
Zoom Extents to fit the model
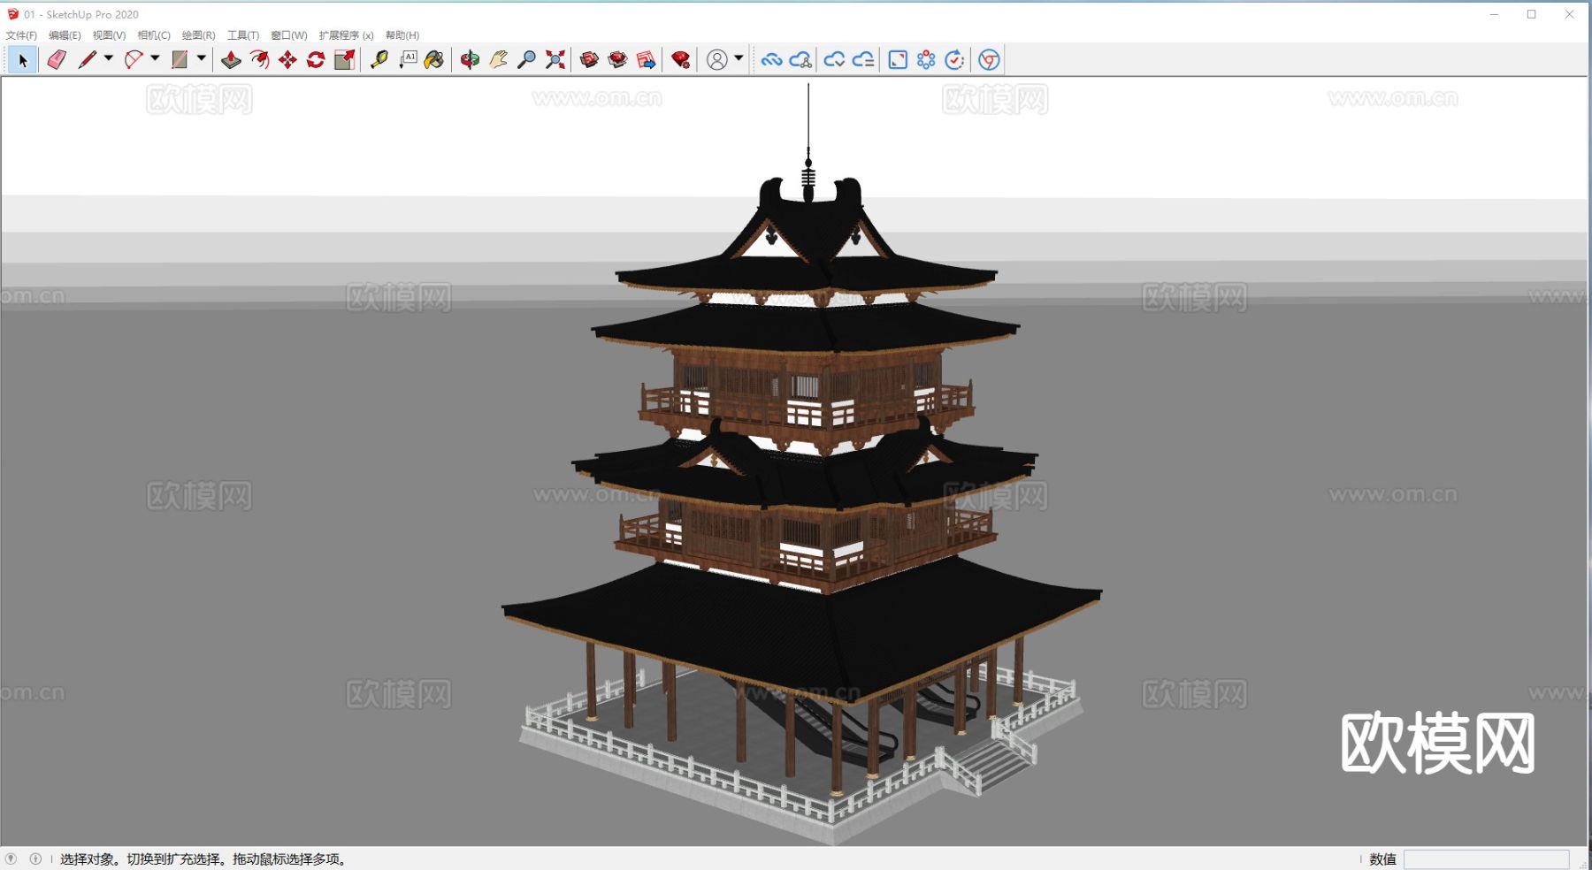555,59
